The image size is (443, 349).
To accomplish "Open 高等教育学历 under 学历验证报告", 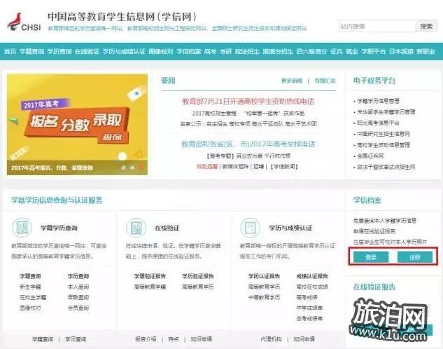I will pos(198,287).
